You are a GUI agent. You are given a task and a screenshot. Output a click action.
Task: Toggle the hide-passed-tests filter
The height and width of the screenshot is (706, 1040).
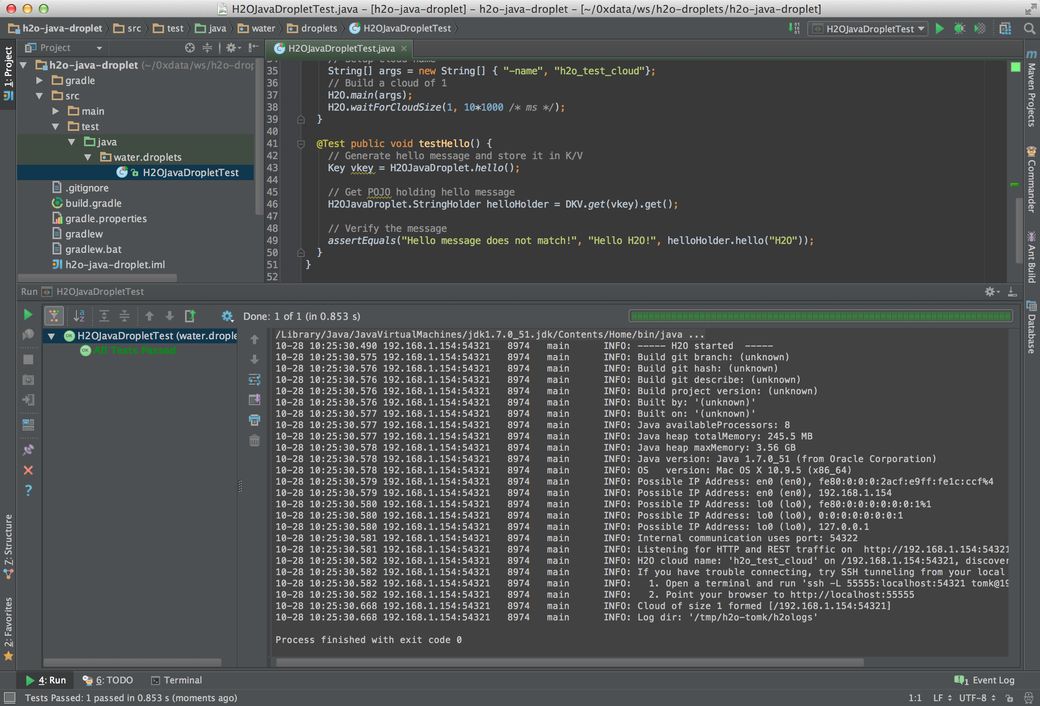54,316
